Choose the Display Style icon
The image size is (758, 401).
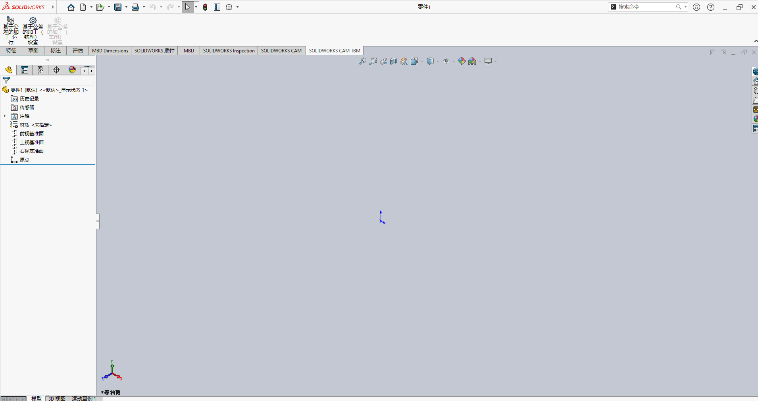[x=430, y=61]
